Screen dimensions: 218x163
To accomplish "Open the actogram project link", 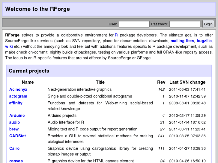I will [18, 96].
